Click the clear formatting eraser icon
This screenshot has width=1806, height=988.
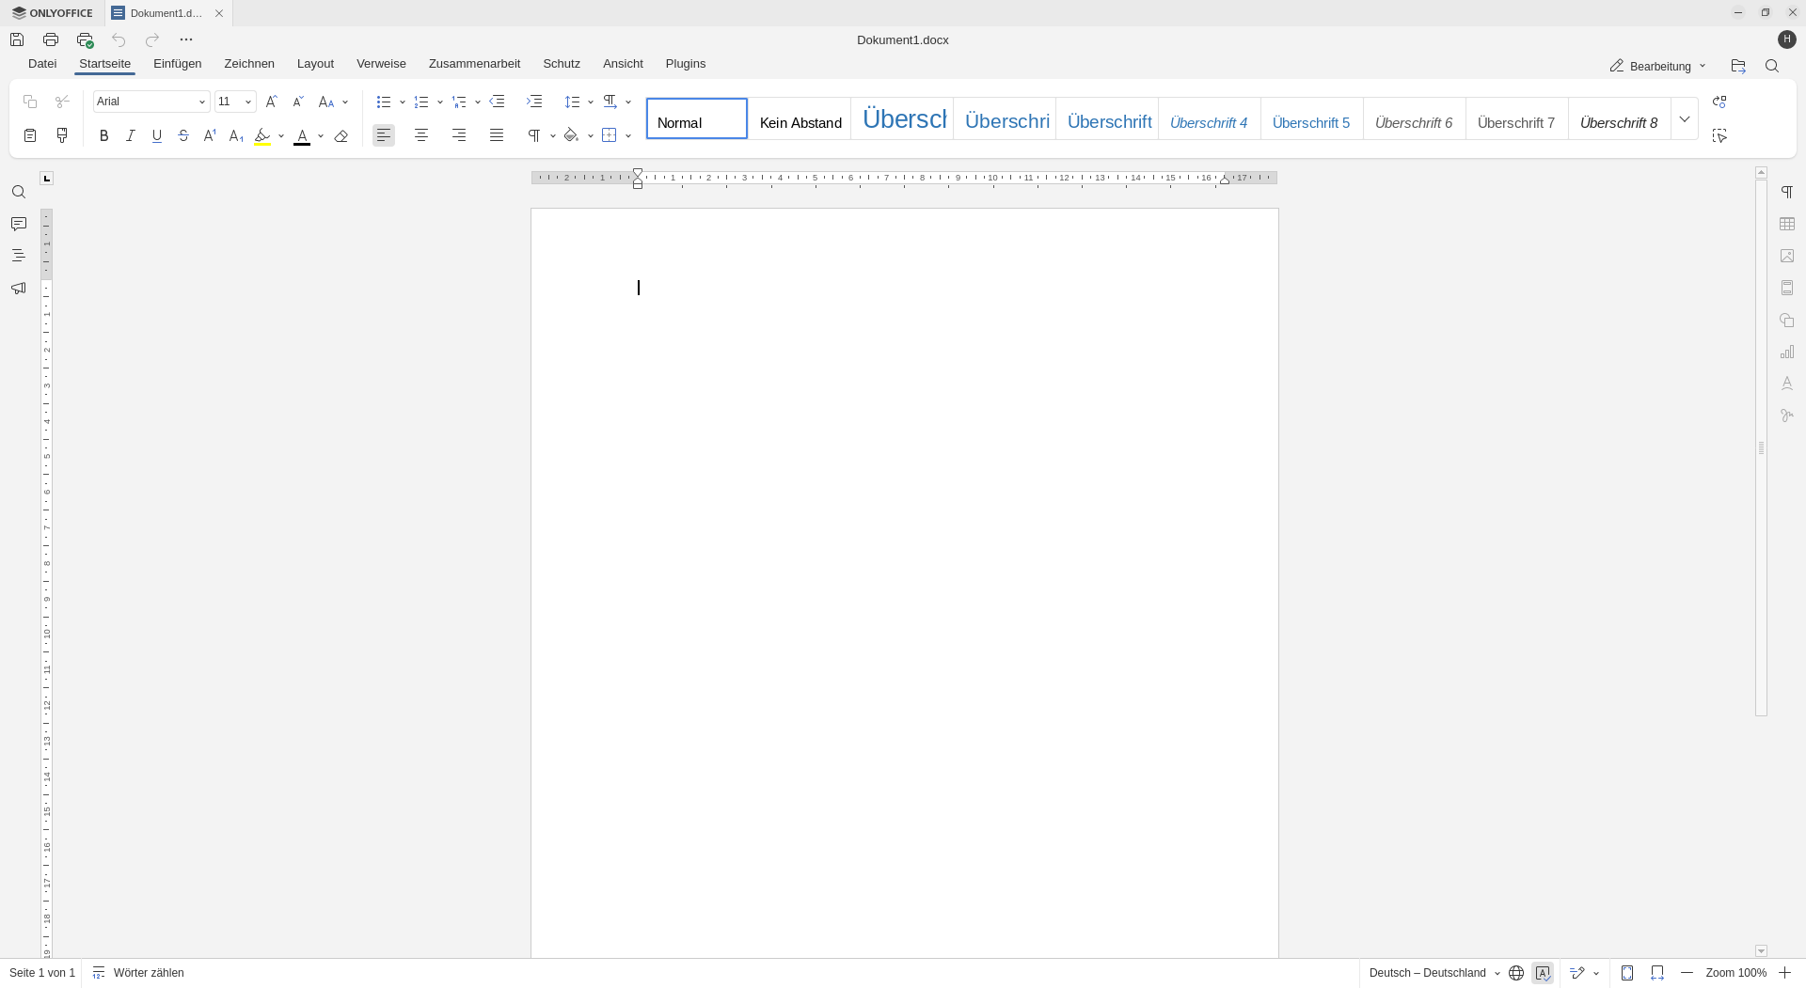pyautogui.click(x=341, y=136)
